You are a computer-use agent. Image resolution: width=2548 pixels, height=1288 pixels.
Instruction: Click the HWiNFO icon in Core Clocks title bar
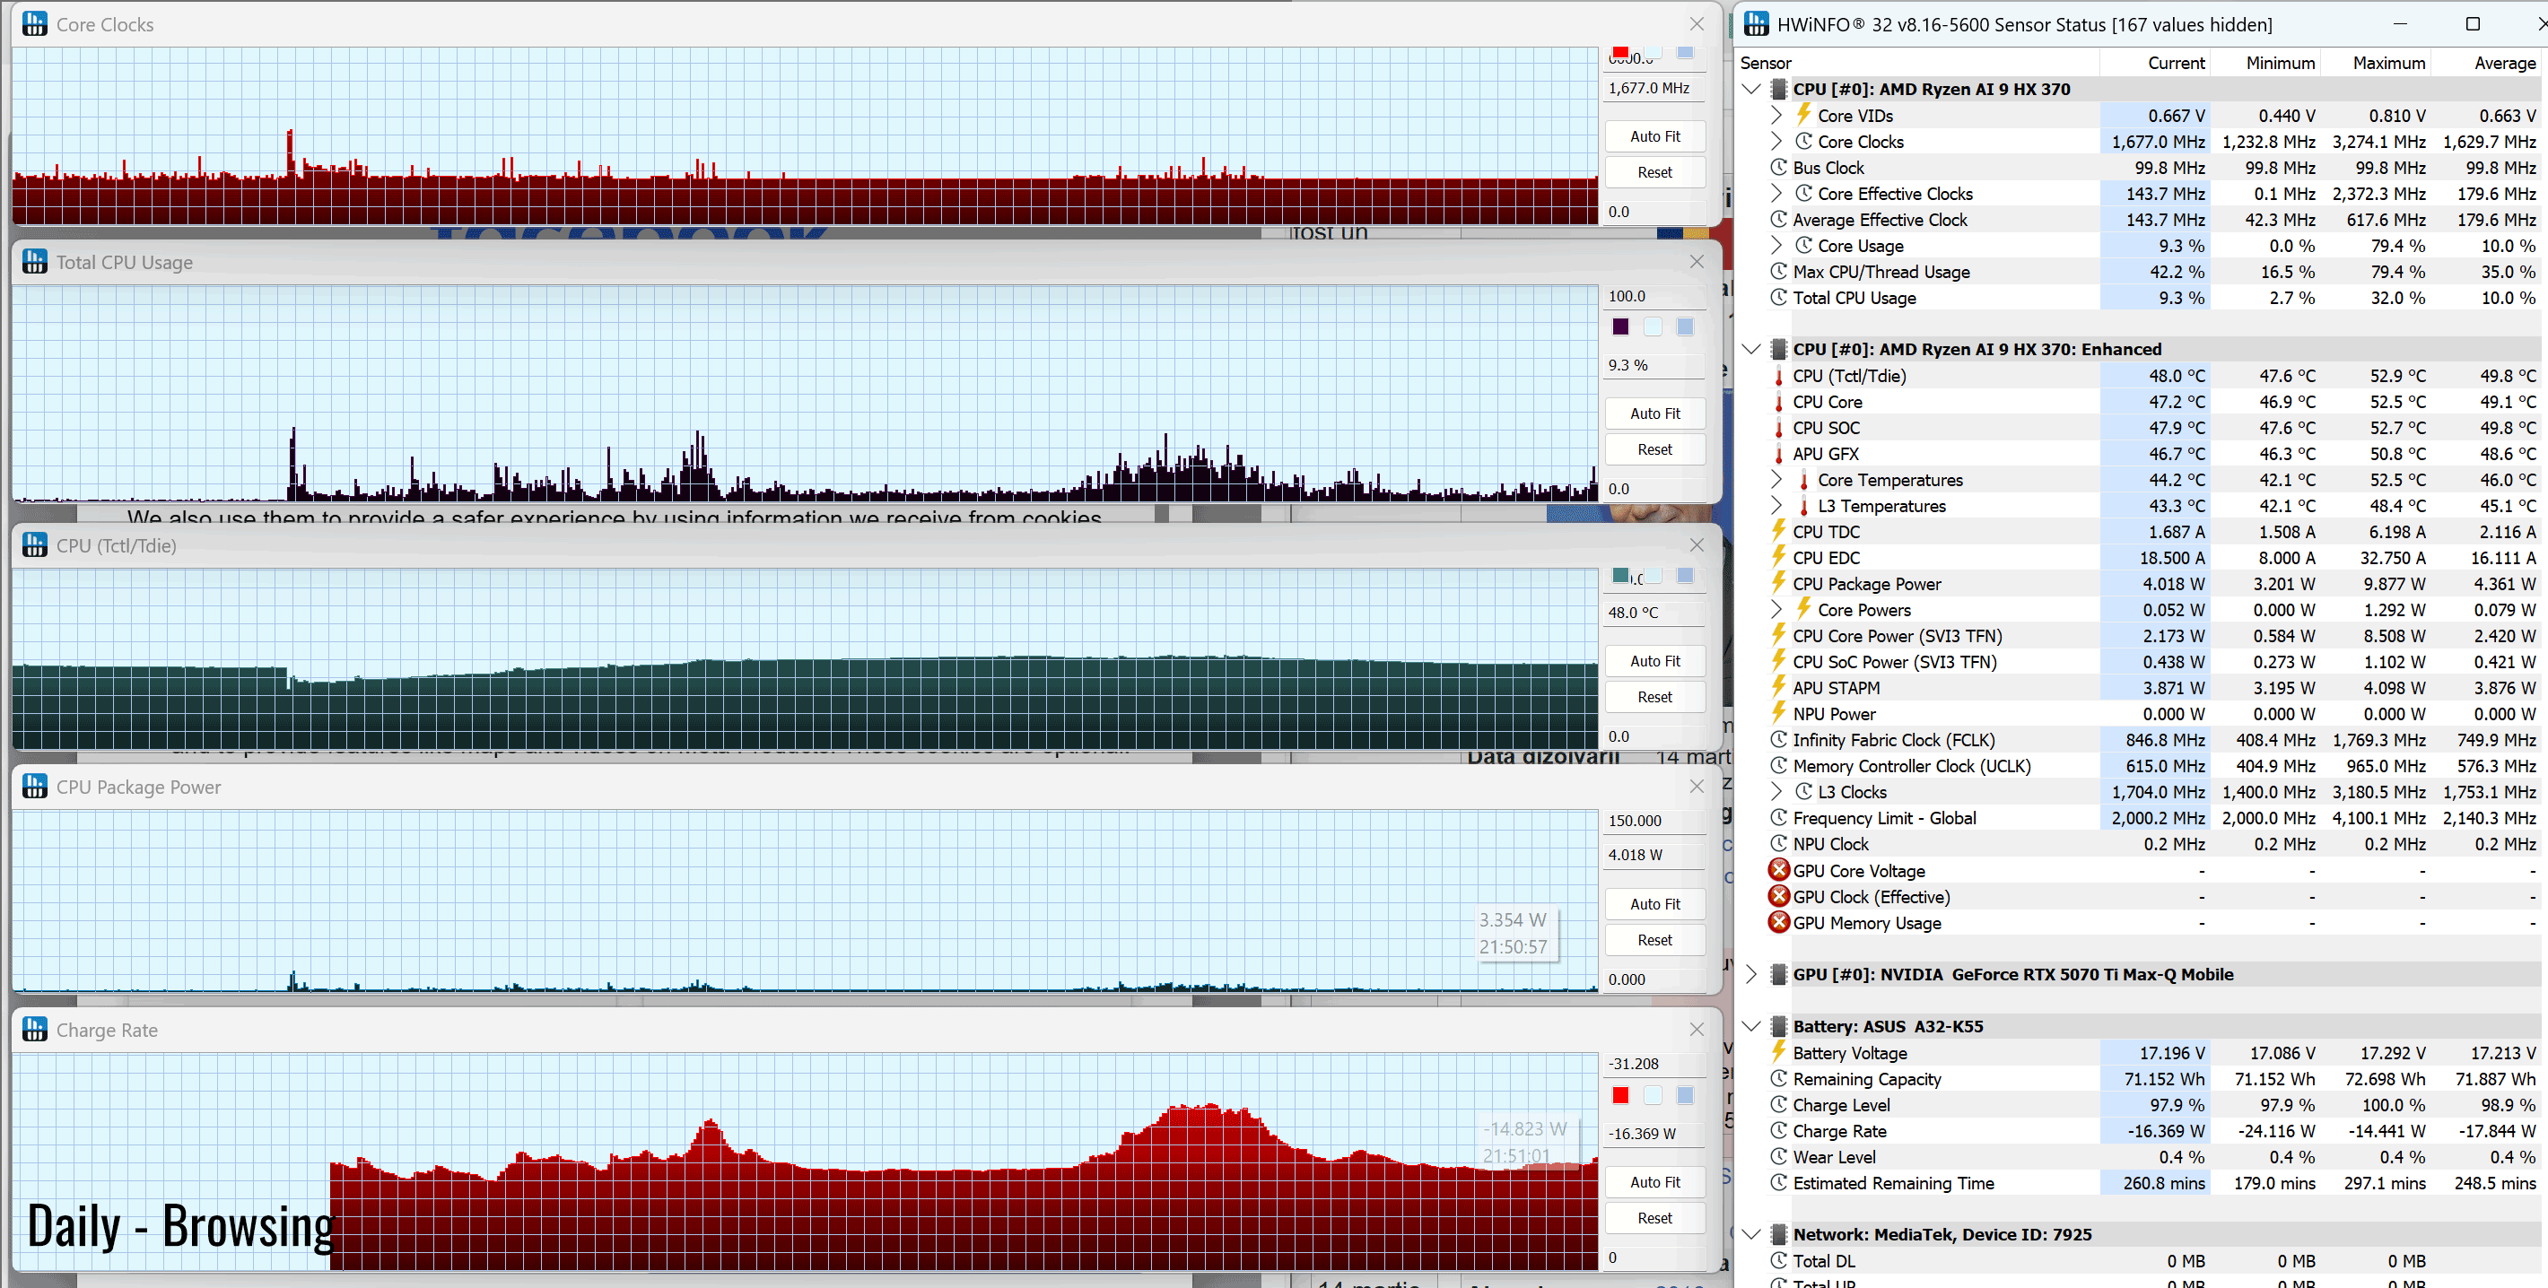coord(35,23)
